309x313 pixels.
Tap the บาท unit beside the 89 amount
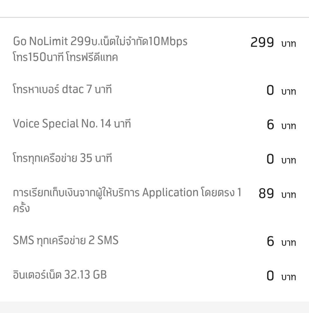tap(288, 195)
